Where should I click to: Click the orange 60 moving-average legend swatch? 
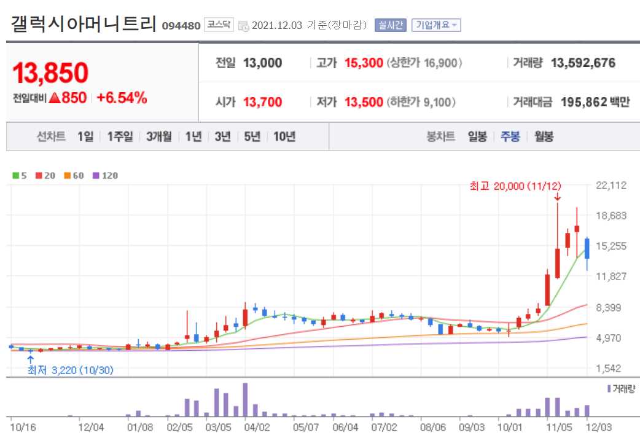click(x=68, y=176)
